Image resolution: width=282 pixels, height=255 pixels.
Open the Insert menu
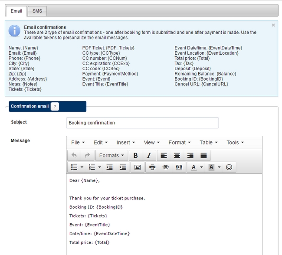[x=125, y=142]
